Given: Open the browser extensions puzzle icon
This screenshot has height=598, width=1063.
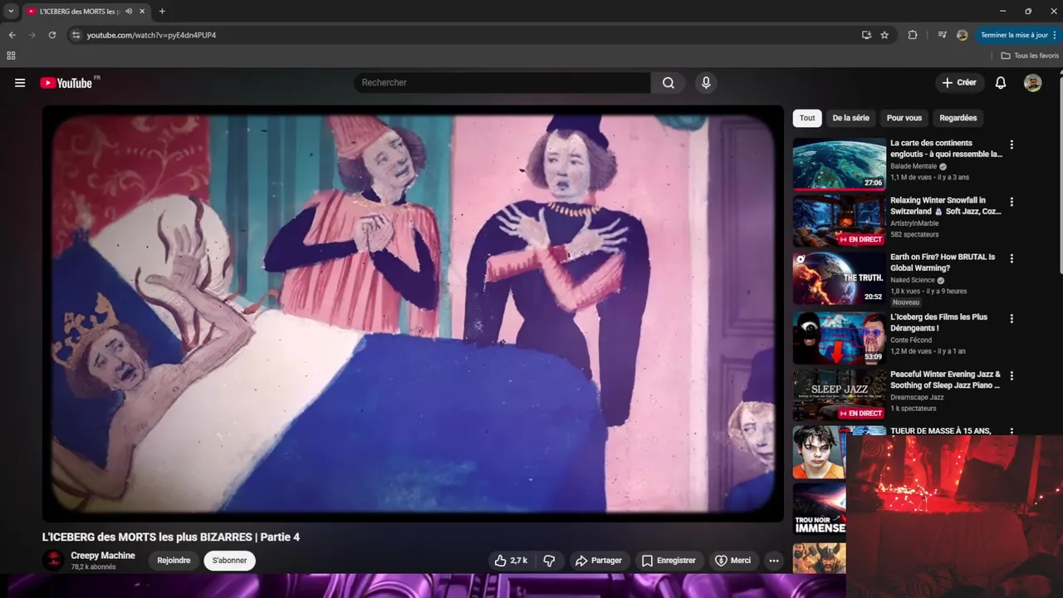Looking at the screenshot, I should [x=913, y=35].
